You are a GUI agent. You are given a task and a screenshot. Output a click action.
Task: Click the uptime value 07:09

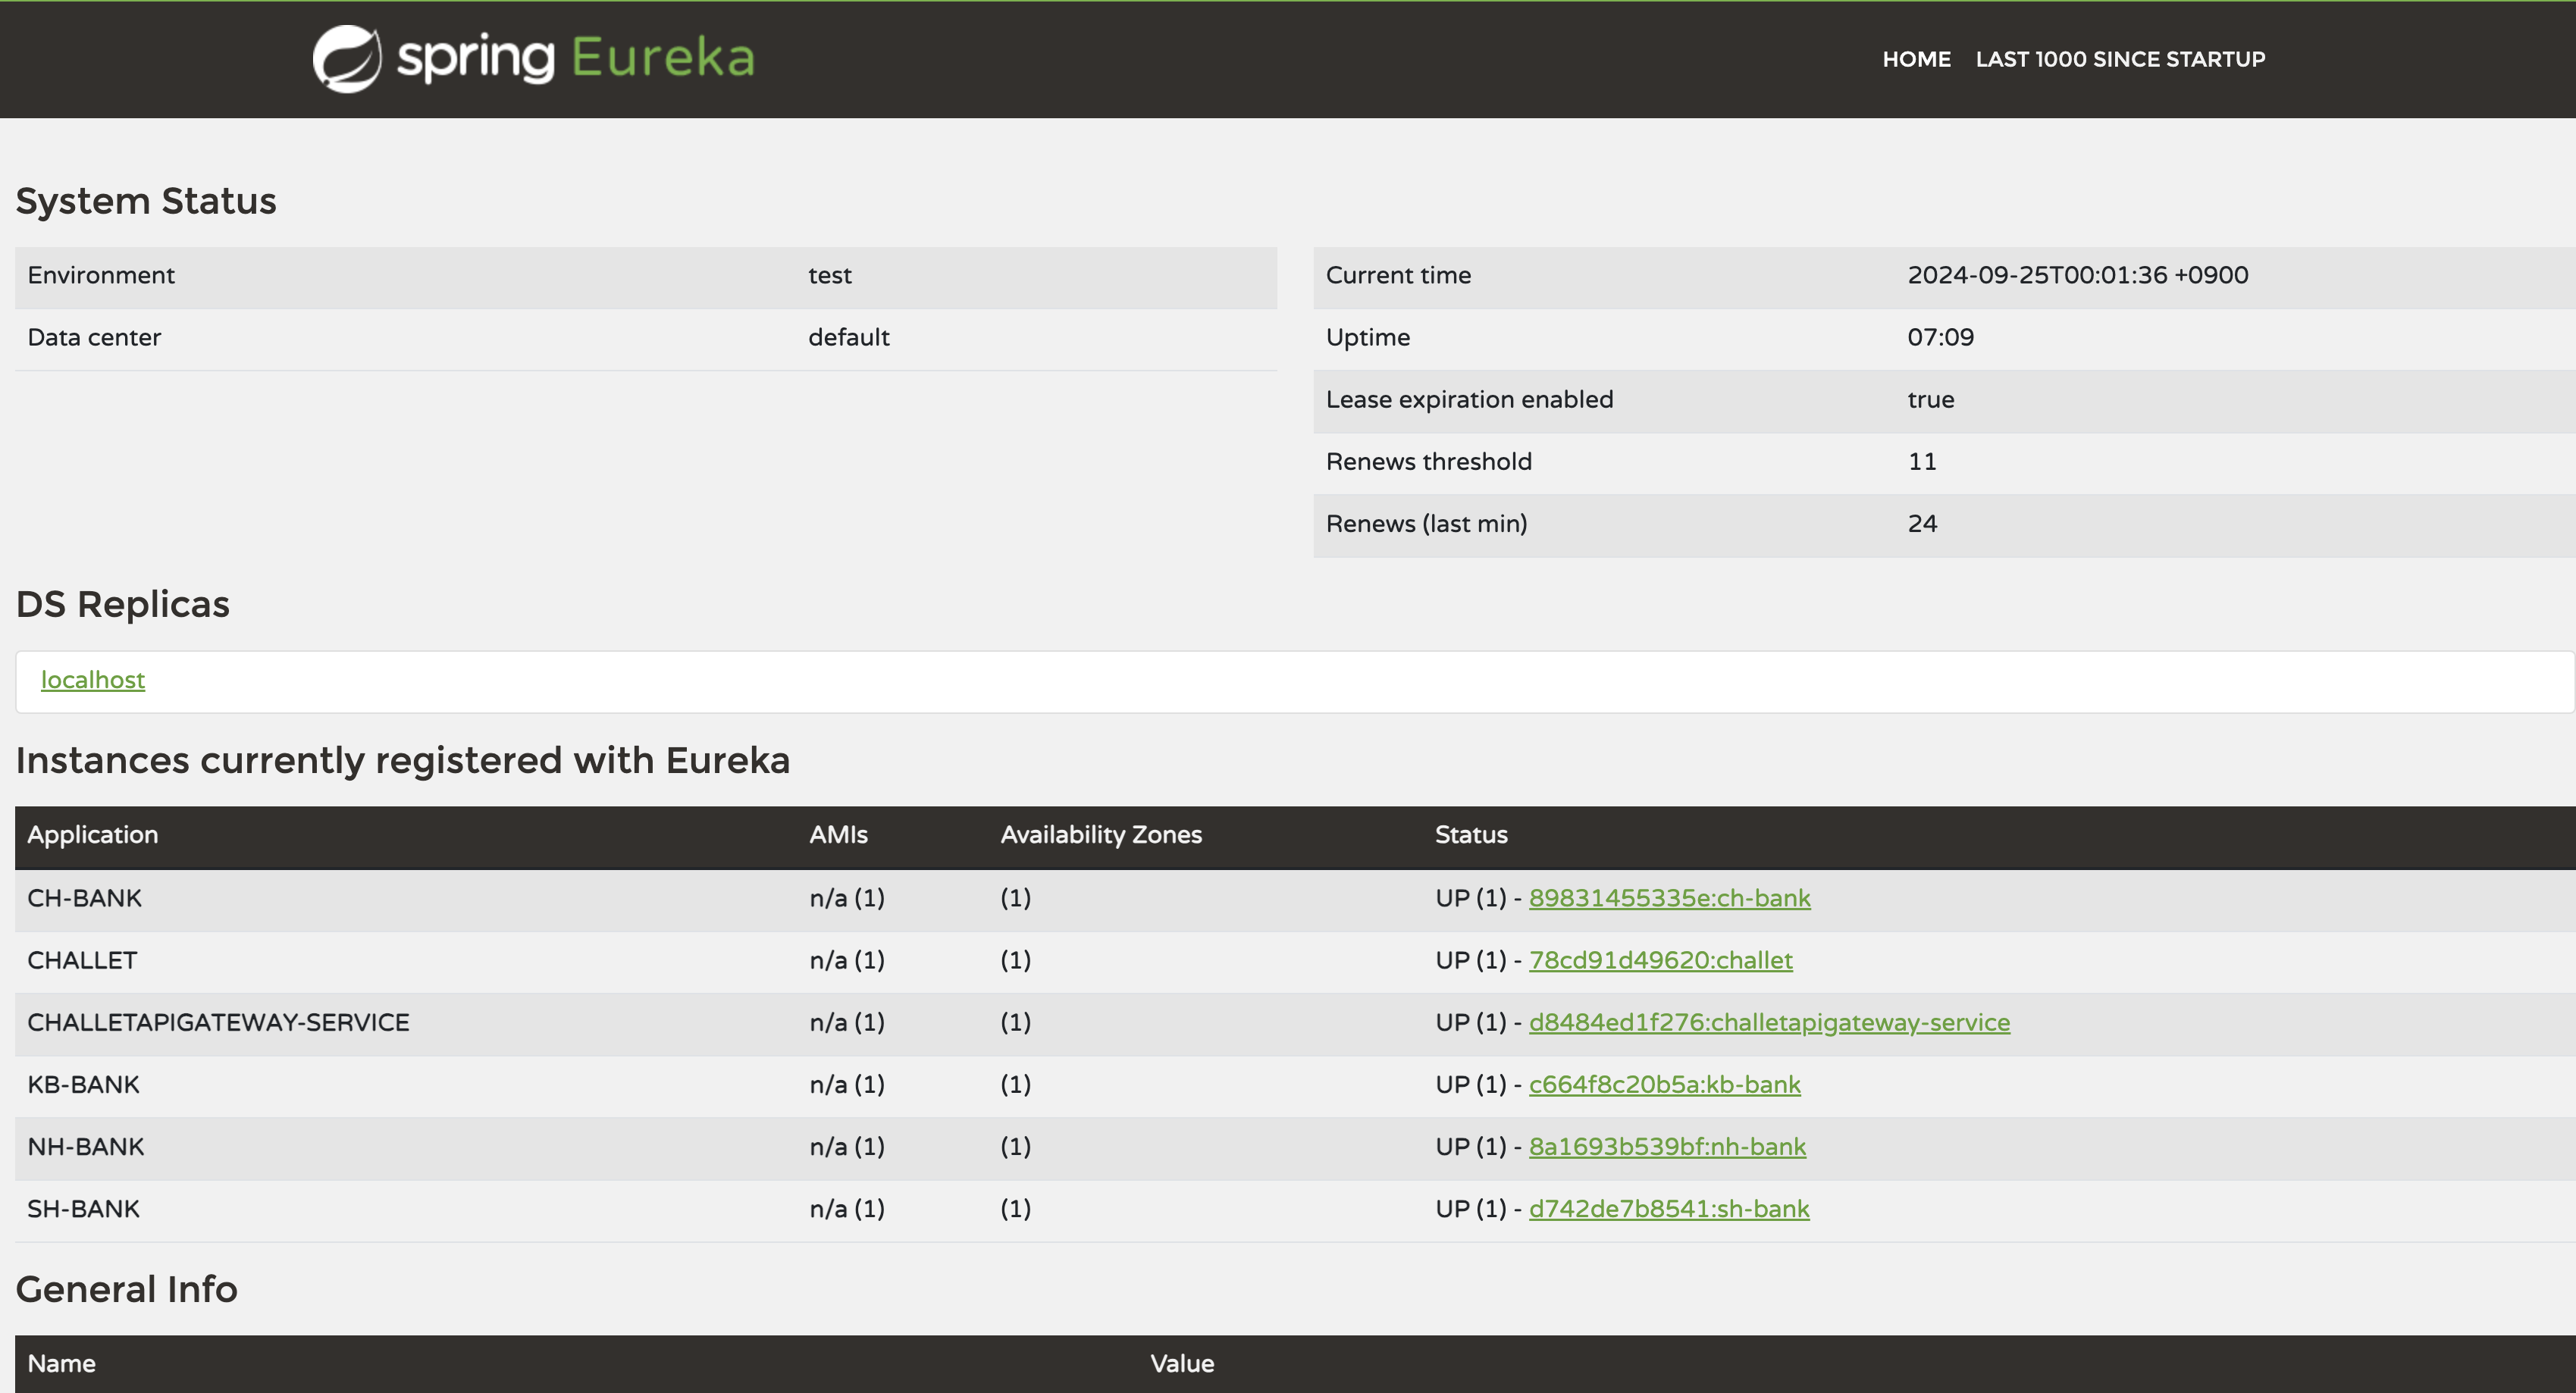click(1940, 337)
